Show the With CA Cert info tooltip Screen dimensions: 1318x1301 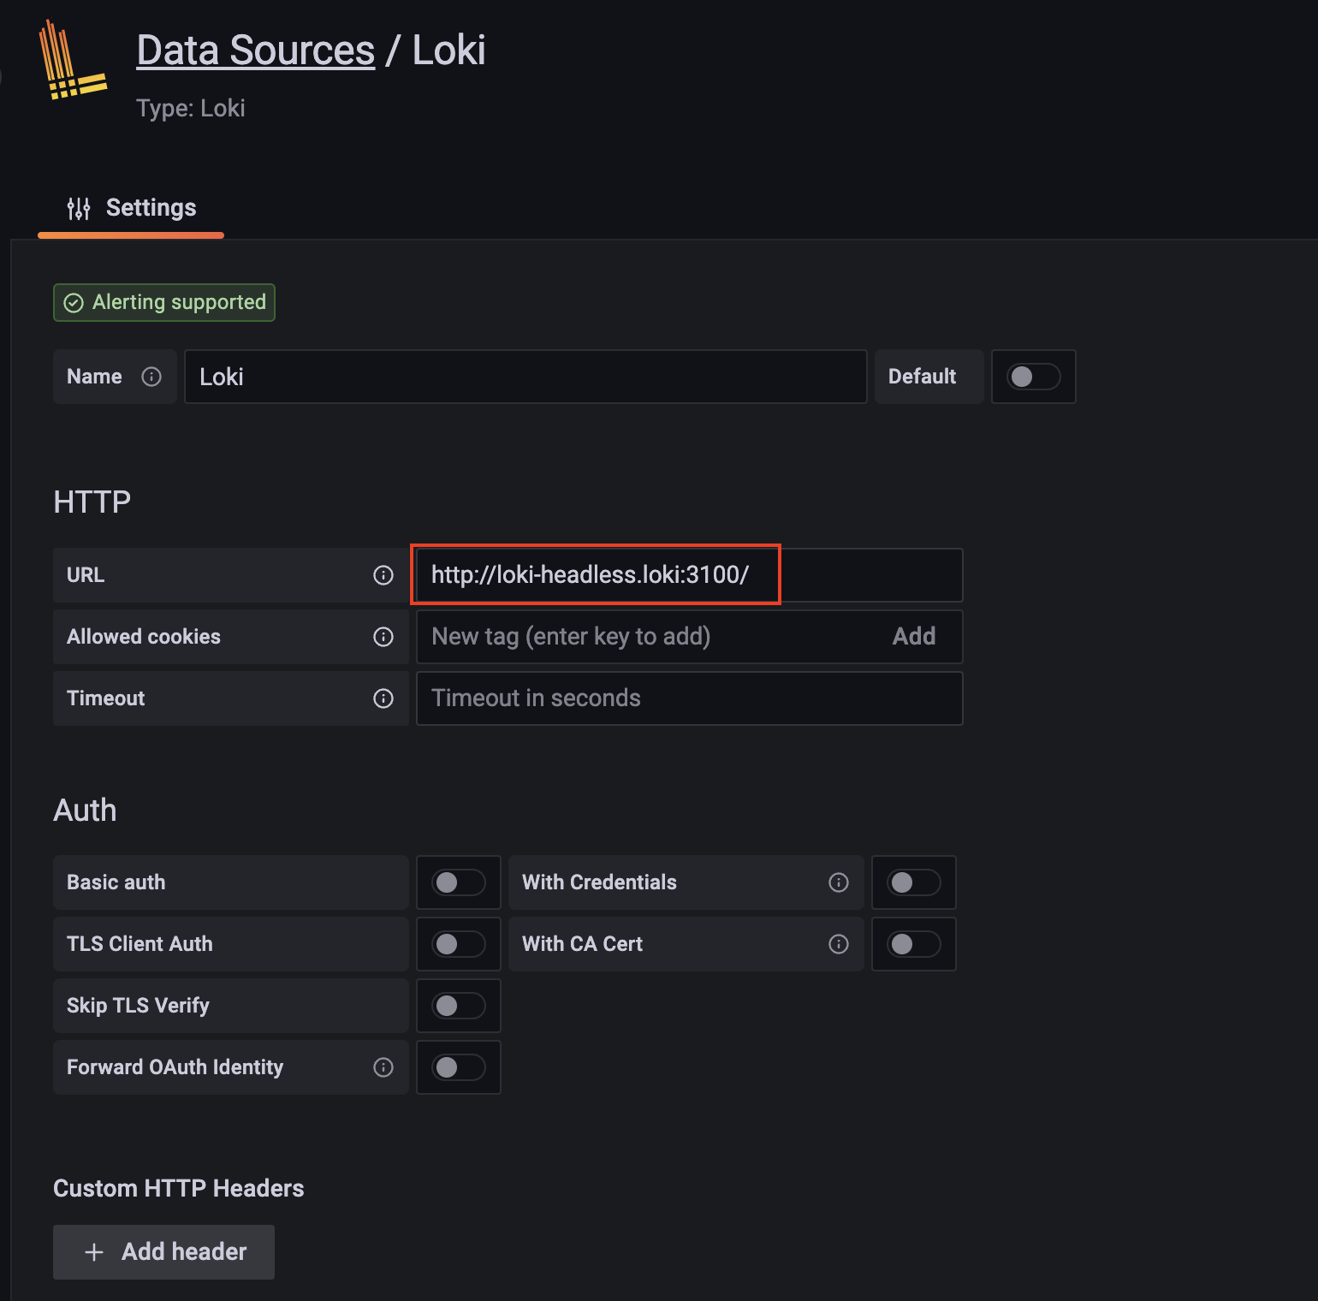pyautogui.click(x=839, y=944)
